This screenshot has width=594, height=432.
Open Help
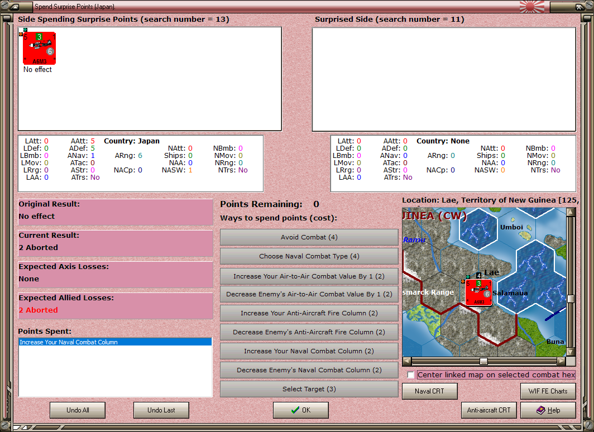tap(548, 410)
